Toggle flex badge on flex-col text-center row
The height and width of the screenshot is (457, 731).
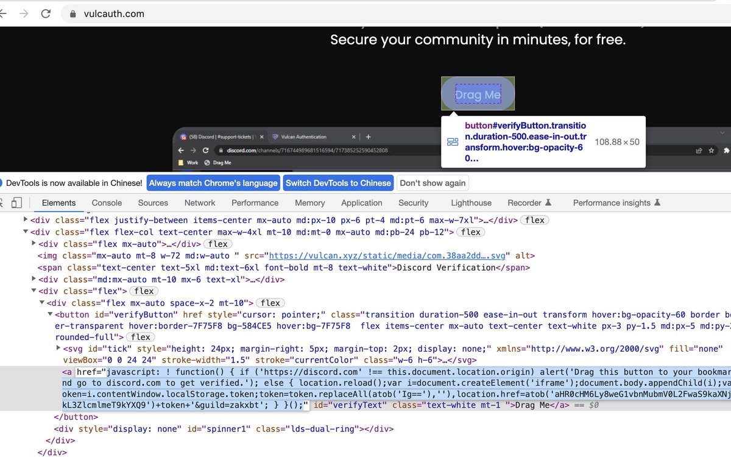tap(471, 232)
